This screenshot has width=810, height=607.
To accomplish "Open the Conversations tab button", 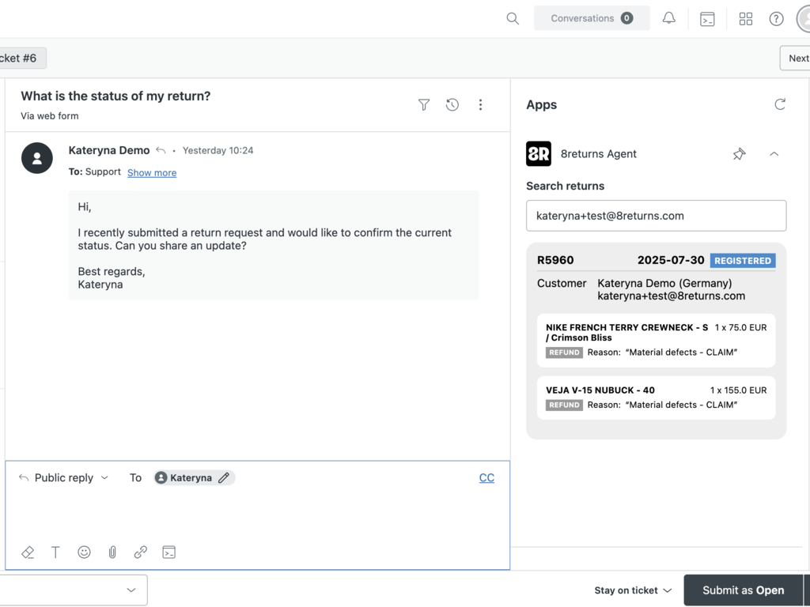I will point(592,18).
